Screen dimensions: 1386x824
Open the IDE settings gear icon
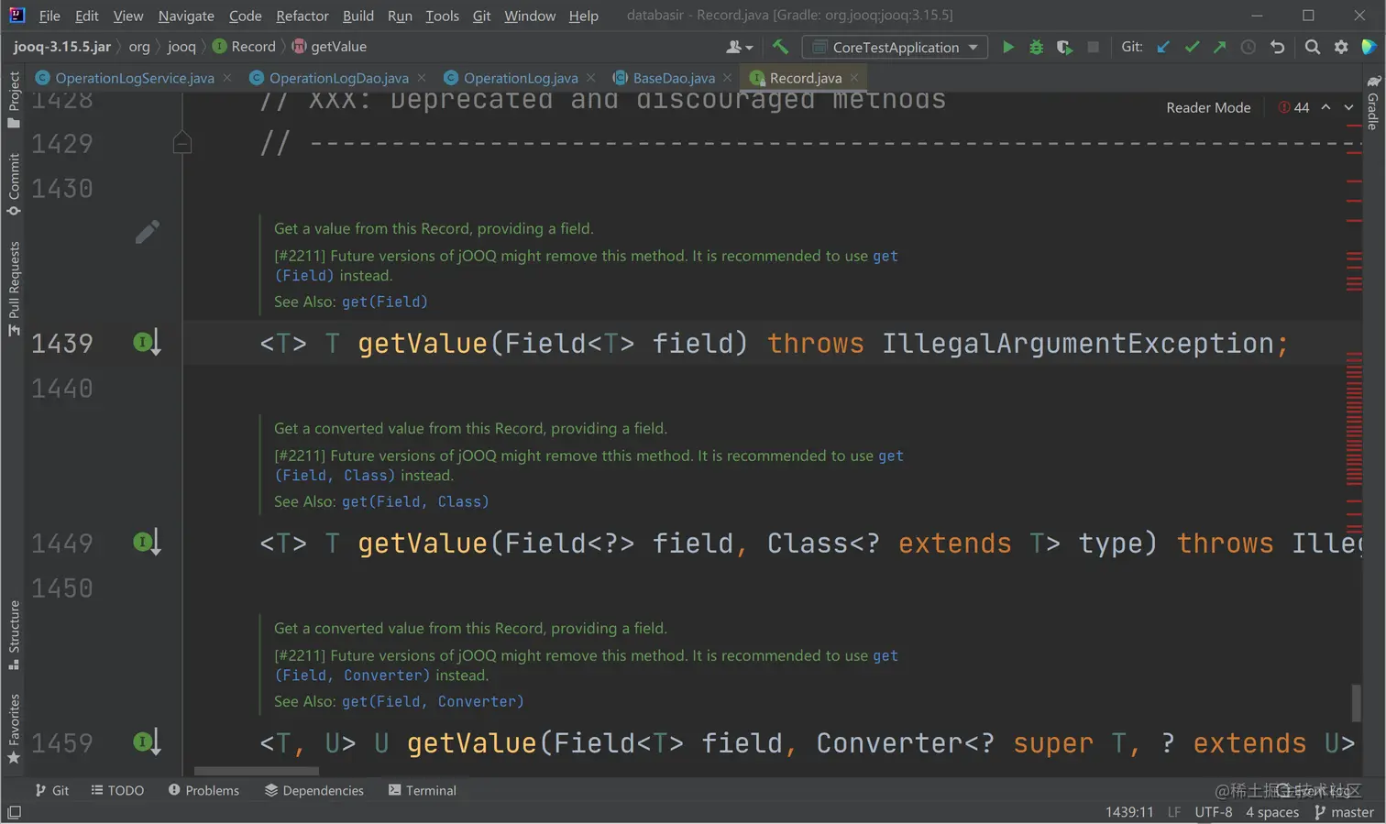tap(1341, 47)
